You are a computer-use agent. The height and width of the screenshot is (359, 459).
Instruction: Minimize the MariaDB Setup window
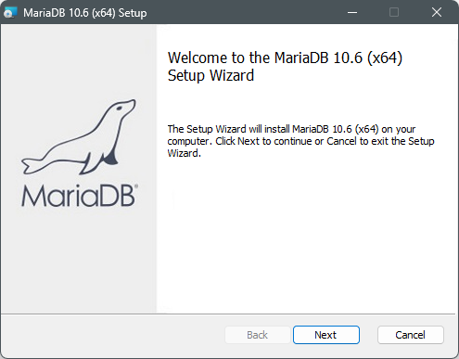pos(352,12)
